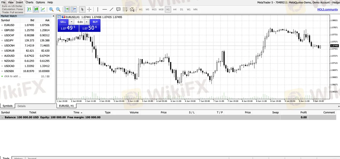340x159 pixels.
Task: Draw a horizontal line on the chart
Action: [x=104, y=9]
